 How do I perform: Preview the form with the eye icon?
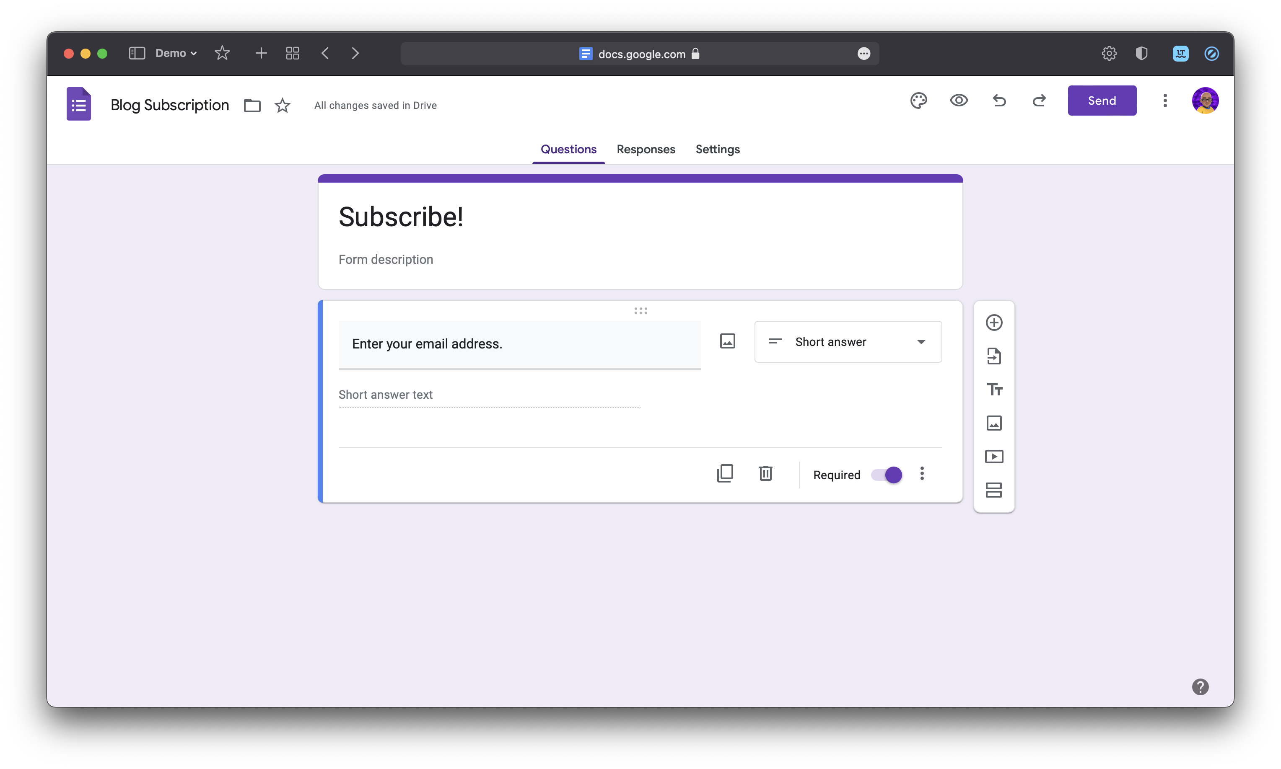(958, 101)
